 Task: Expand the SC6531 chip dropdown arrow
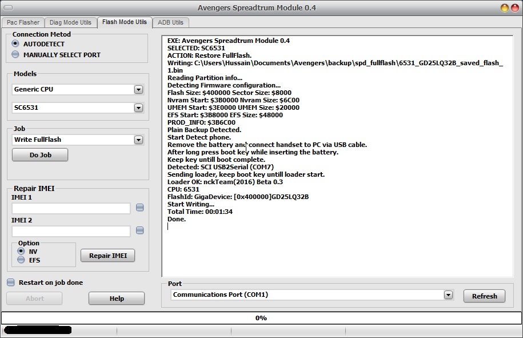click(138, 108)
